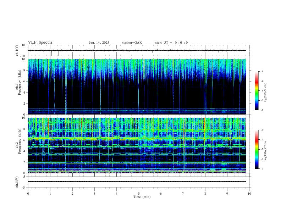Click the '-7' tick on lower colorbar
Screen dimensions: 281x217
coord(261,169)
